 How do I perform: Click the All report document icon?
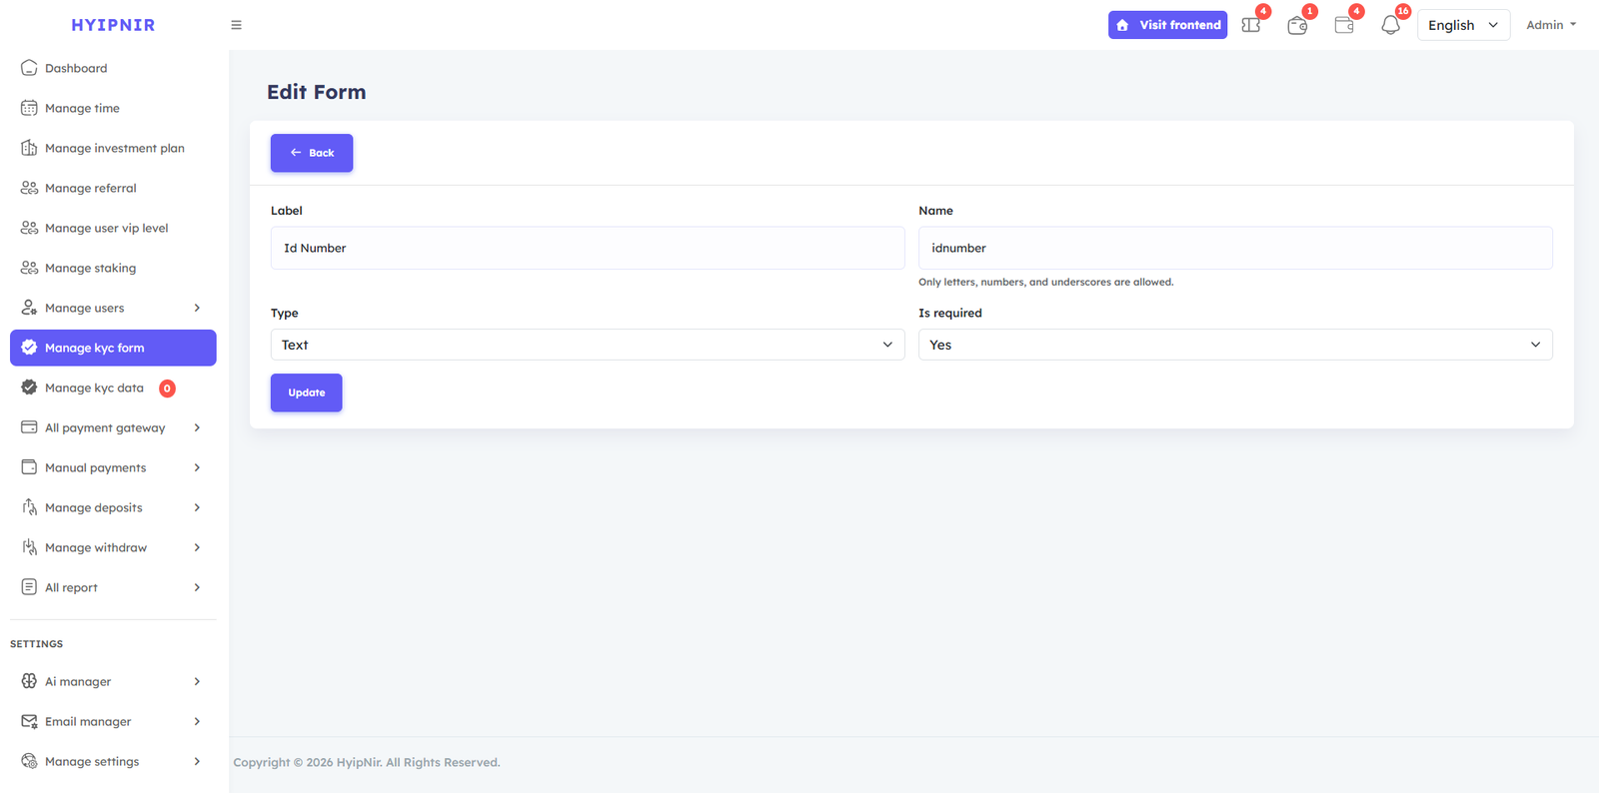click(29, 587)
